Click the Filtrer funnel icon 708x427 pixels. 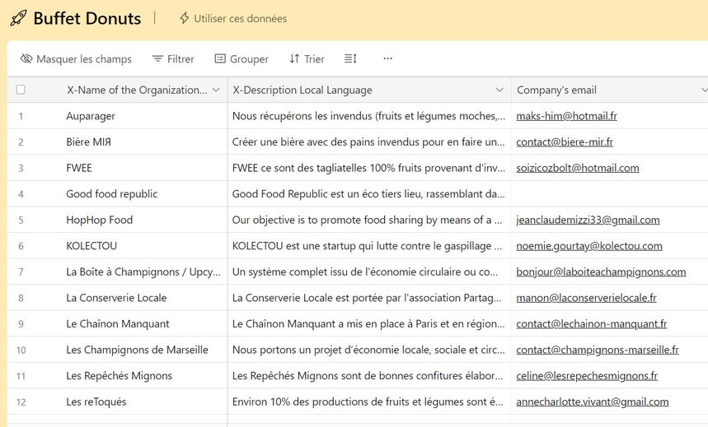point(157,58)
